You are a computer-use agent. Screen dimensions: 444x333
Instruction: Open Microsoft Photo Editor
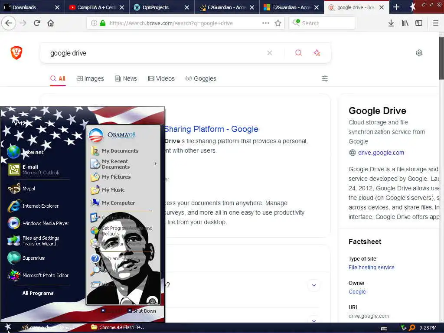38,275
